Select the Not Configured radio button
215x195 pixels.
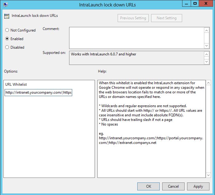(x=7, y=30)
